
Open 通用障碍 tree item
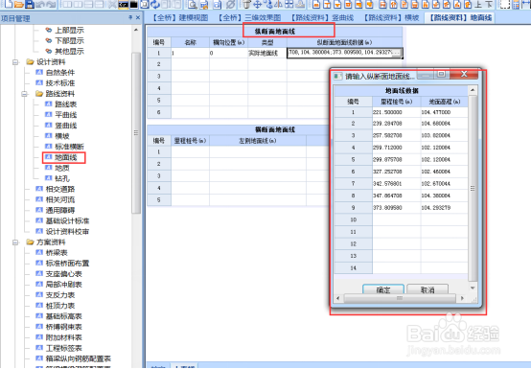point(56,210)
